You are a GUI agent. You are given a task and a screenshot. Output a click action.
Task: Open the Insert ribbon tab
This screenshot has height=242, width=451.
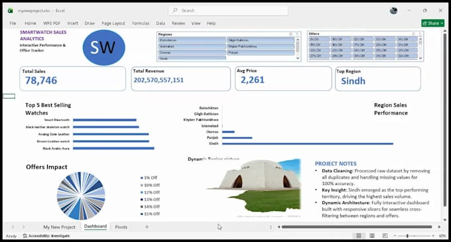[x=72, y=23]
